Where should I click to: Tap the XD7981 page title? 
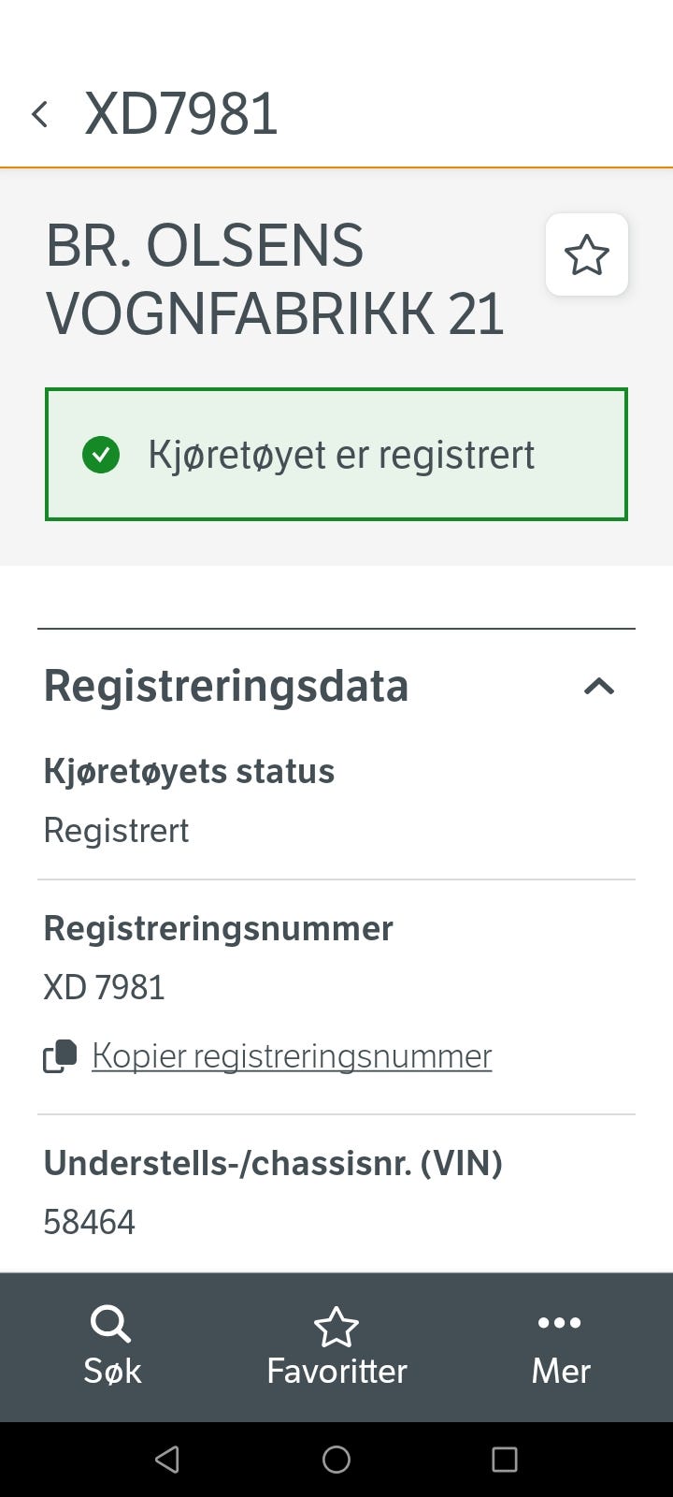point(181,114)
